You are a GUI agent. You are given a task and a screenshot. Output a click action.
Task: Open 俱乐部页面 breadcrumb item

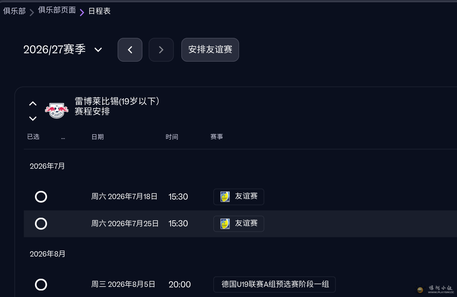[57, 10]
